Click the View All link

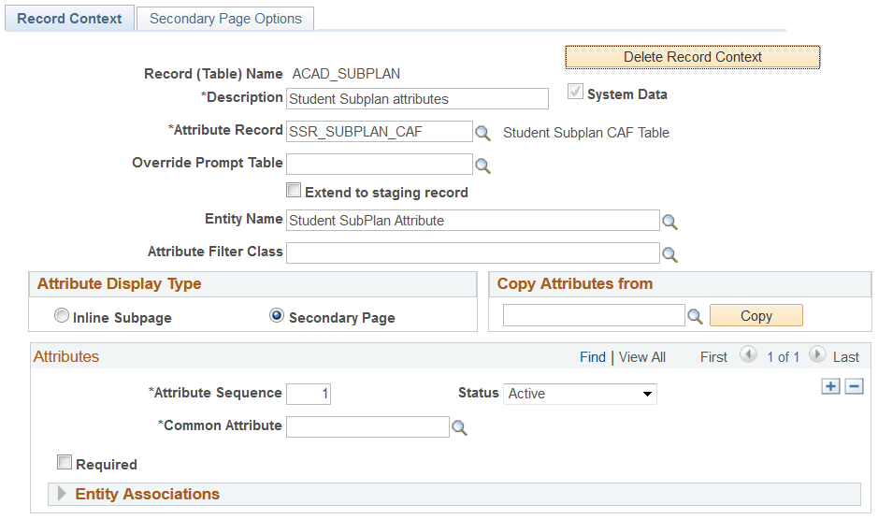(x=641, y=357)
